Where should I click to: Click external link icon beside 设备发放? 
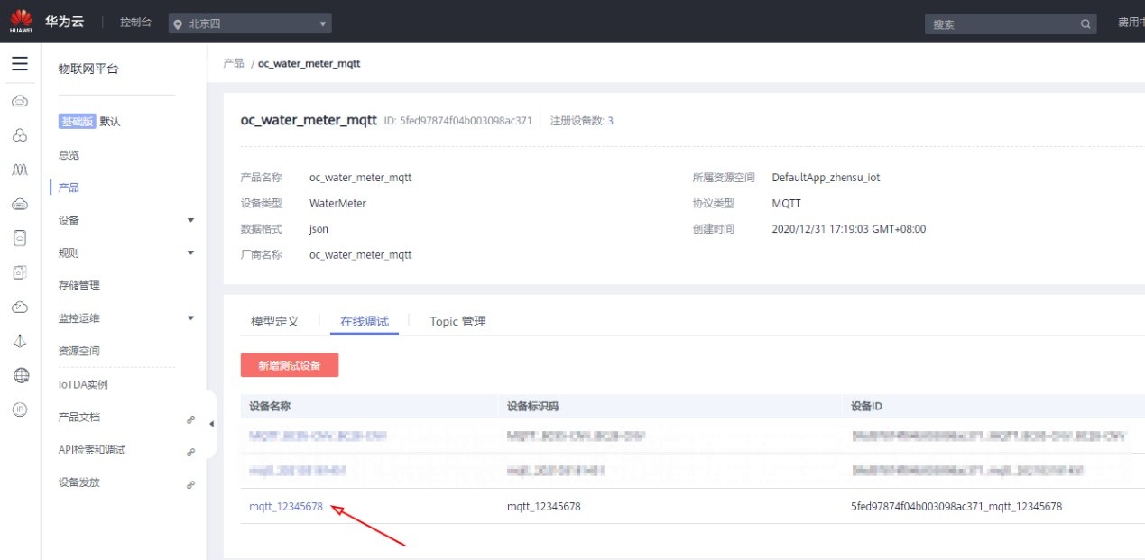point(190,484)
